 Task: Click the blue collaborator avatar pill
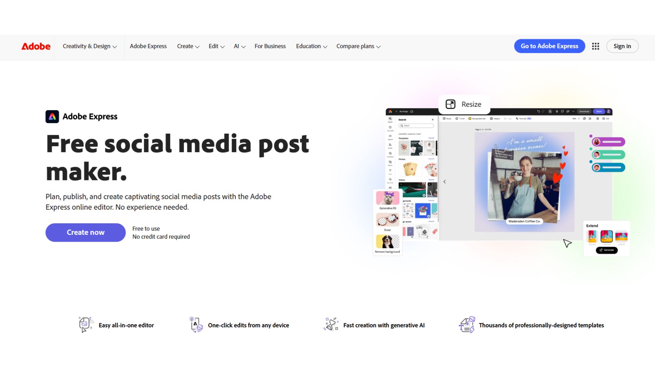click(609, 167)
